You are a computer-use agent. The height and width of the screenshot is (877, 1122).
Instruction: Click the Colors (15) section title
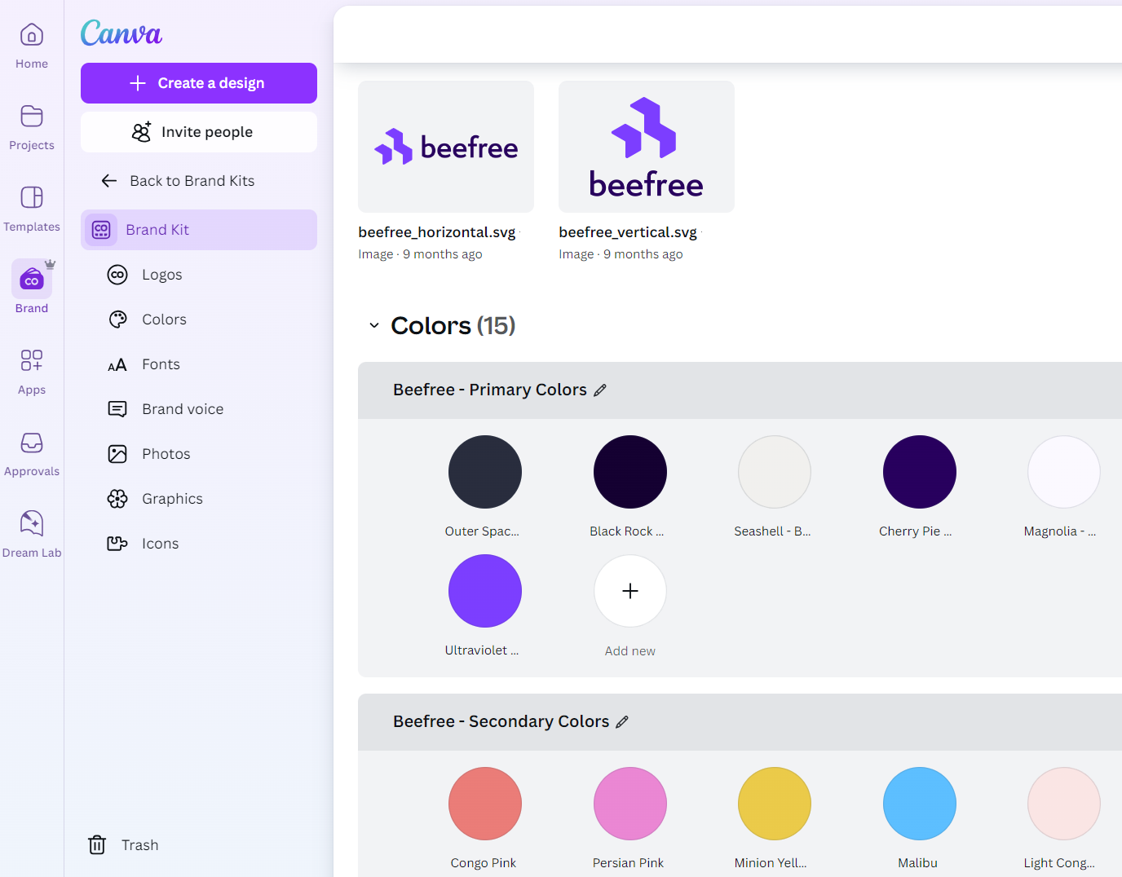coord(453,325)
